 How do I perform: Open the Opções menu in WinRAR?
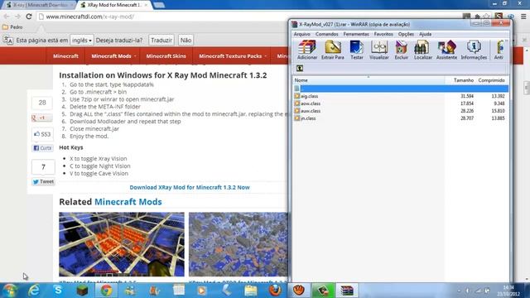coord(406,34)
